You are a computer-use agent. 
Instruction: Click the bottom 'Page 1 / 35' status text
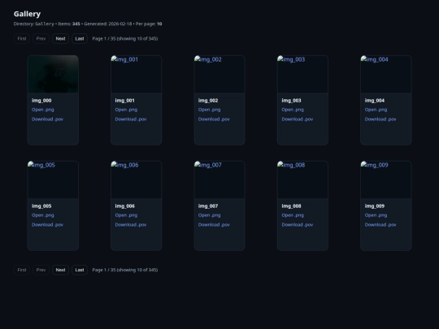(125, 270)
